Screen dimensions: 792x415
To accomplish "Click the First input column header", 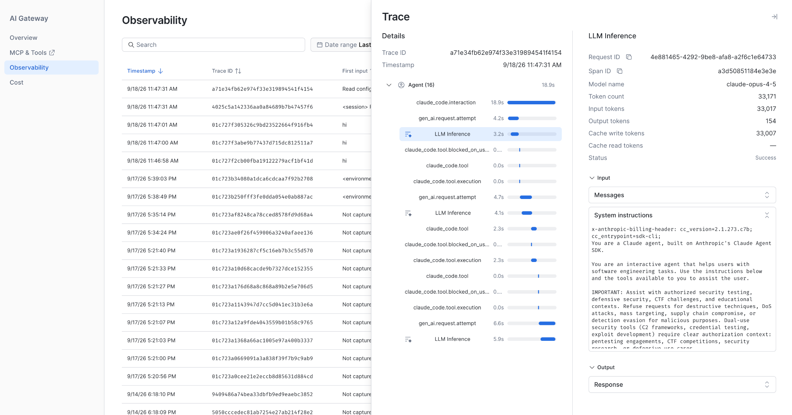I will coord(355,71).
